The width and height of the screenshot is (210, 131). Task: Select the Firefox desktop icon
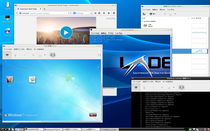[8, 32]
